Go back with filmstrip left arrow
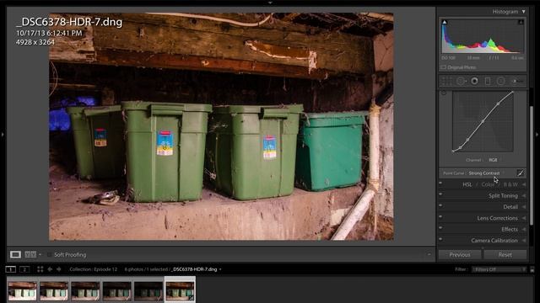The height and width of the screenshot is (303, 540). click(50, 269)
